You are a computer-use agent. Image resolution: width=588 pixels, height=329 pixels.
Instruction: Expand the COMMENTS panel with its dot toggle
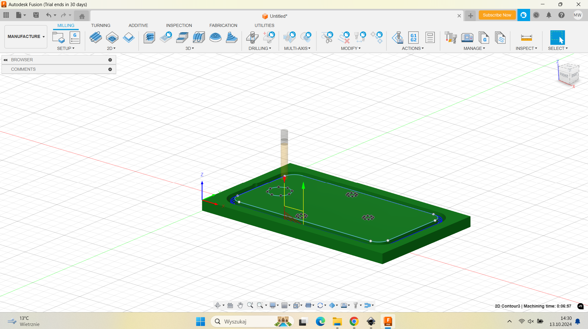coord(110,69)
